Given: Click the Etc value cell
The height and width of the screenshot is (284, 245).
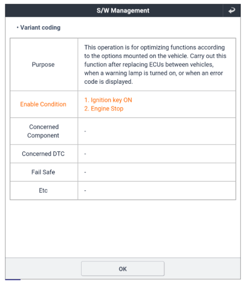Looking at the screenshot, I should (x=157, y=191).
